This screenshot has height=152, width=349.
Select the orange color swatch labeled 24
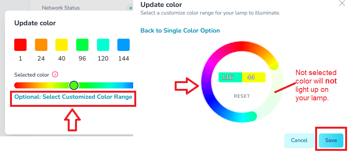(41, 45)
